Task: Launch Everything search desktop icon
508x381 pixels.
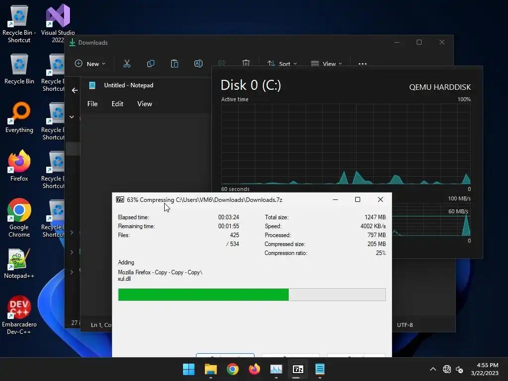Action: (x=19, y=117)
